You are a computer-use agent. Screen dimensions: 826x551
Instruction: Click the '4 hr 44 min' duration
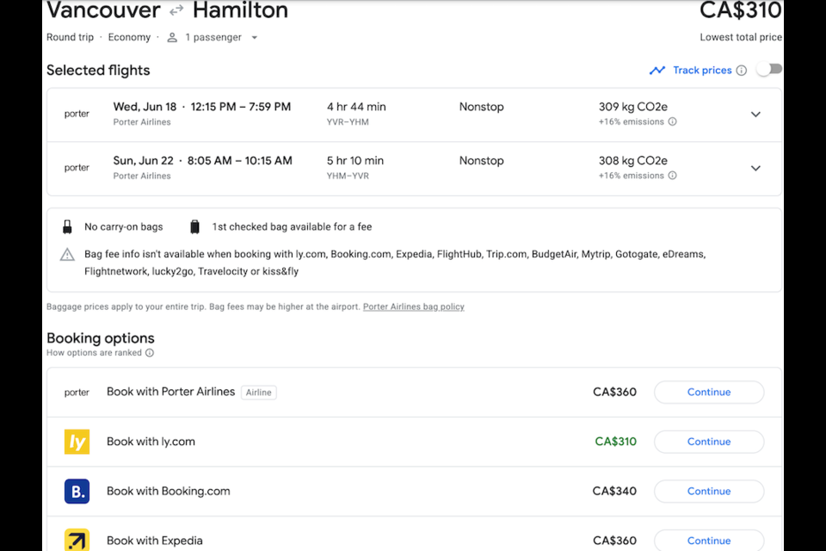point(356,107)
